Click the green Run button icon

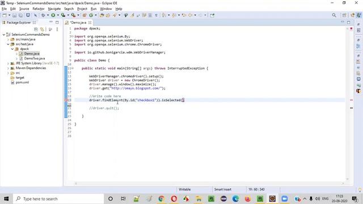(53, 15)
